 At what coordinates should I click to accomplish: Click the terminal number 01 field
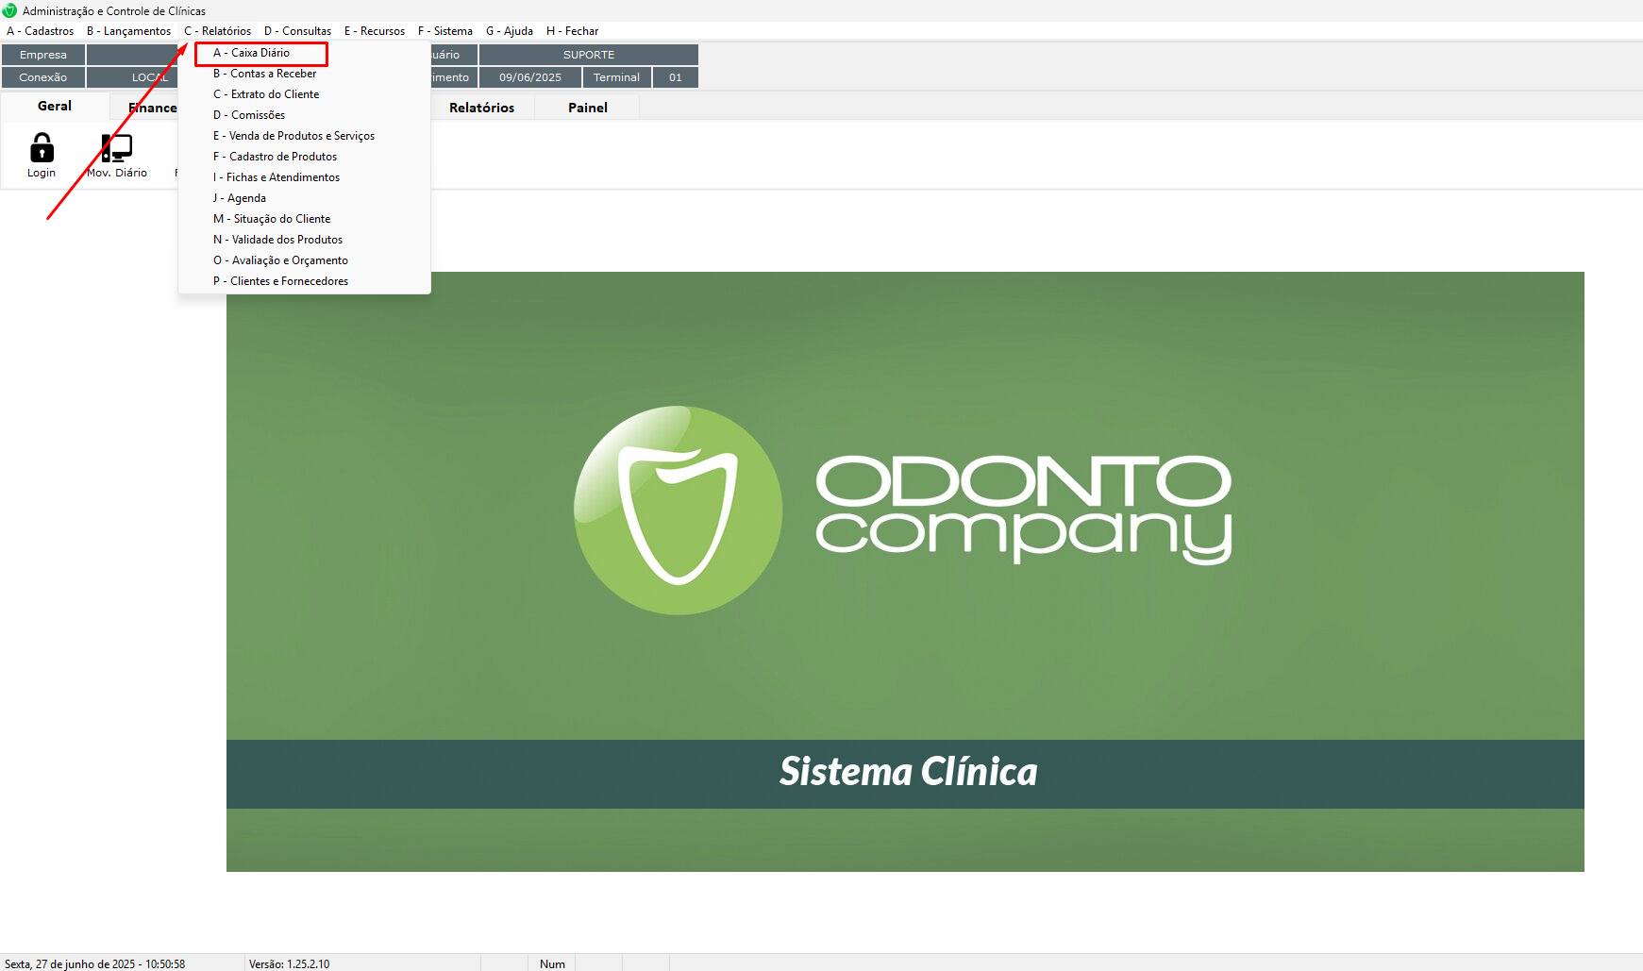(676, 77)
